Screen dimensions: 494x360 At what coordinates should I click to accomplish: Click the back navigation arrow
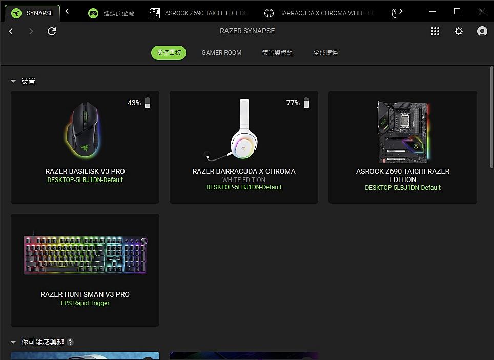tap(11, 31)
